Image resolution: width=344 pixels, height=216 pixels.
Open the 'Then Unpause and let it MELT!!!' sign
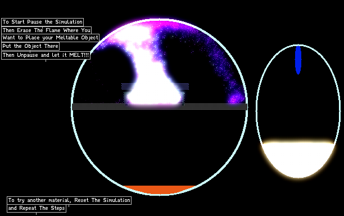[x=46, y=55]
